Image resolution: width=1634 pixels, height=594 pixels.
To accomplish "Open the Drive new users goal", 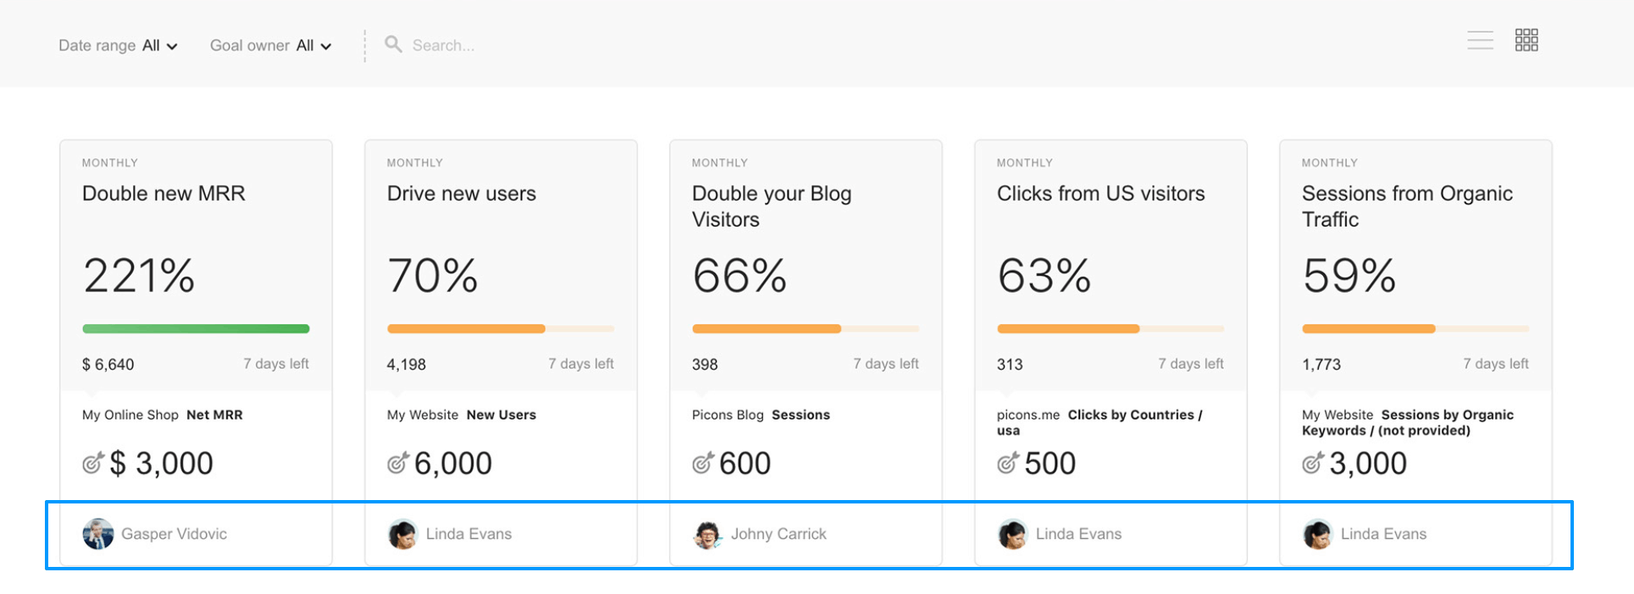I will pyautogui.click(x=461, y=194).
